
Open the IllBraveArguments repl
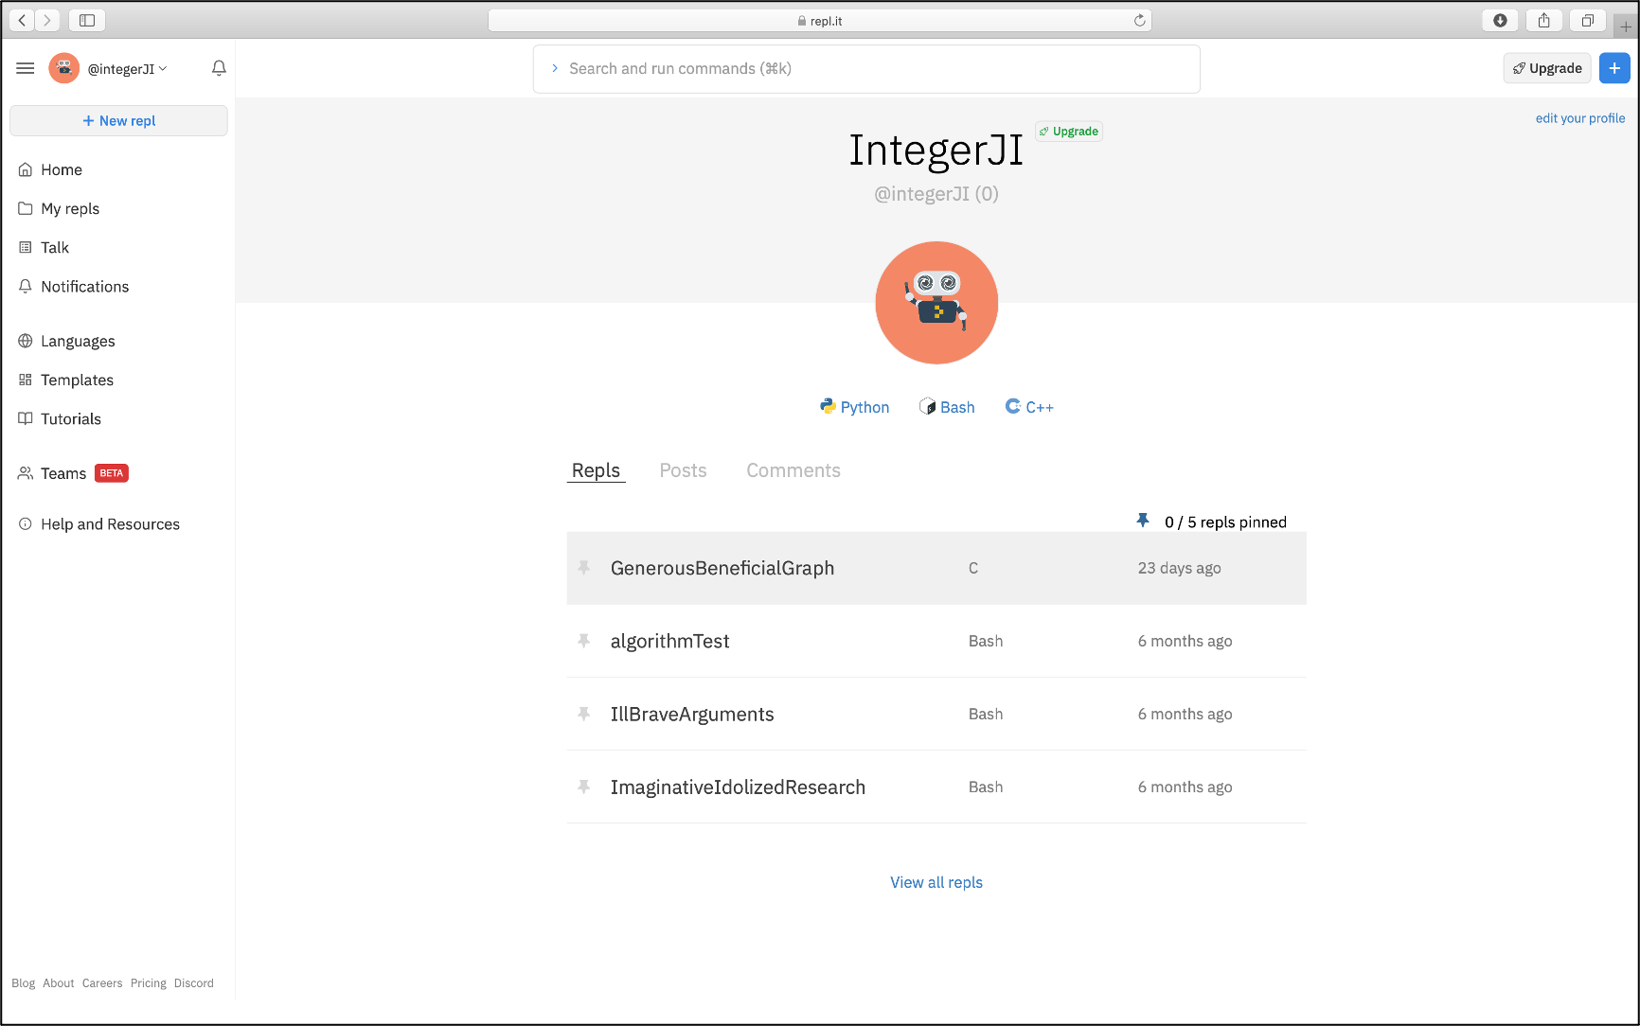point(692,714)
